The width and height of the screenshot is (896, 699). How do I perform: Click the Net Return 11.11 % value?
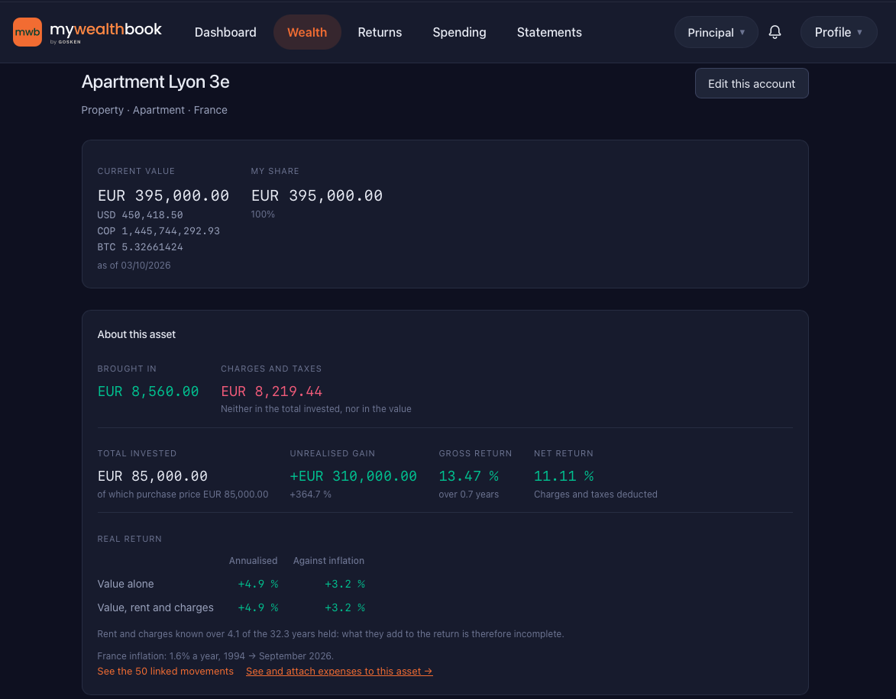pos(564,475)
